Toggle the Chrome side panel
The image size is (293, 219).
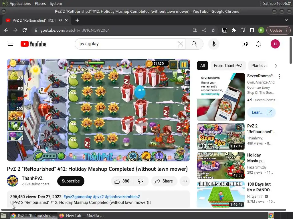pos(252,30)
